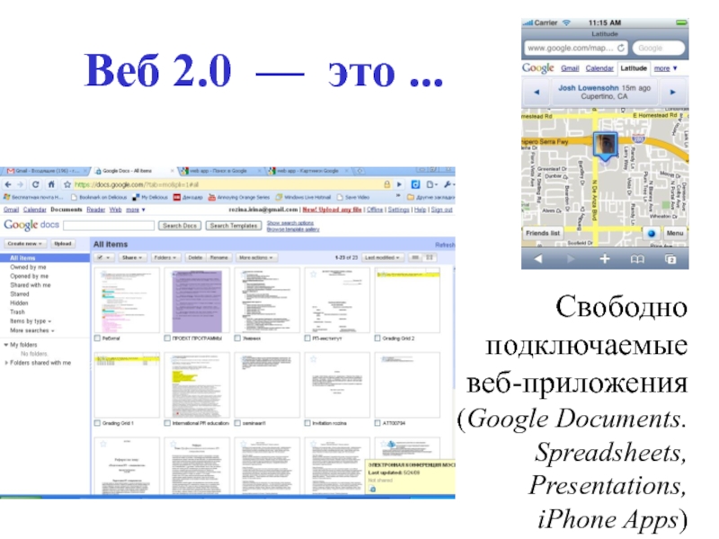Select All items in Docs sidebar
Screen dimensions: 719x539
45,258
